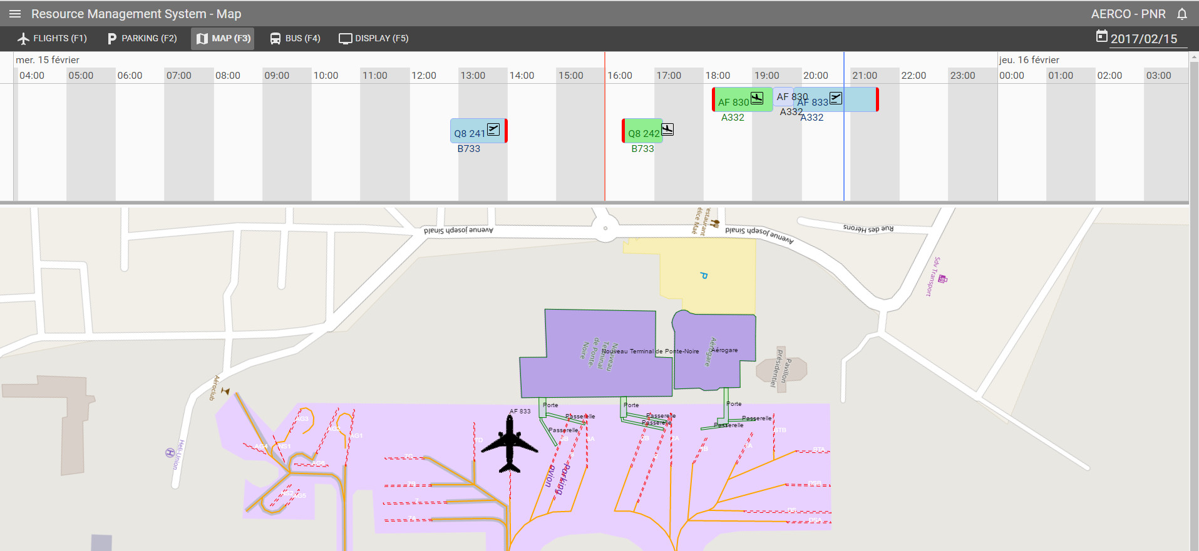Click the yellow parking lot area P
The image size is (1199, 551).
(708, 275)
